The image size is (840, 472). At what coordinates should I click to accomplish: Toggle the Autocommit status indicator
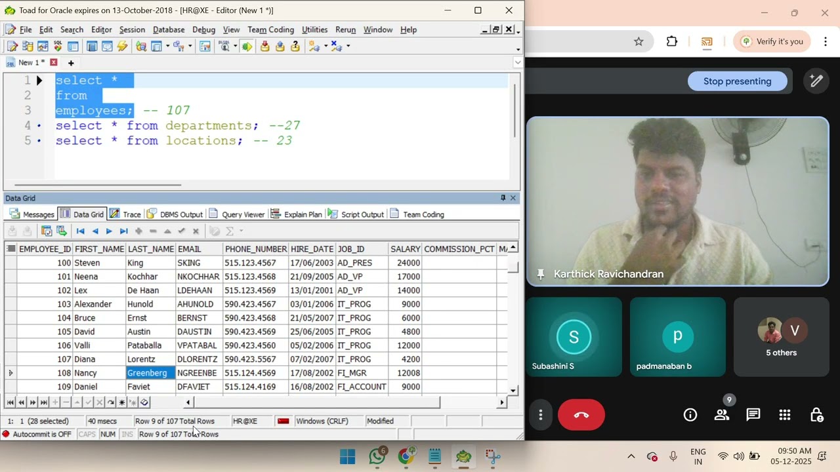(36, 434)
